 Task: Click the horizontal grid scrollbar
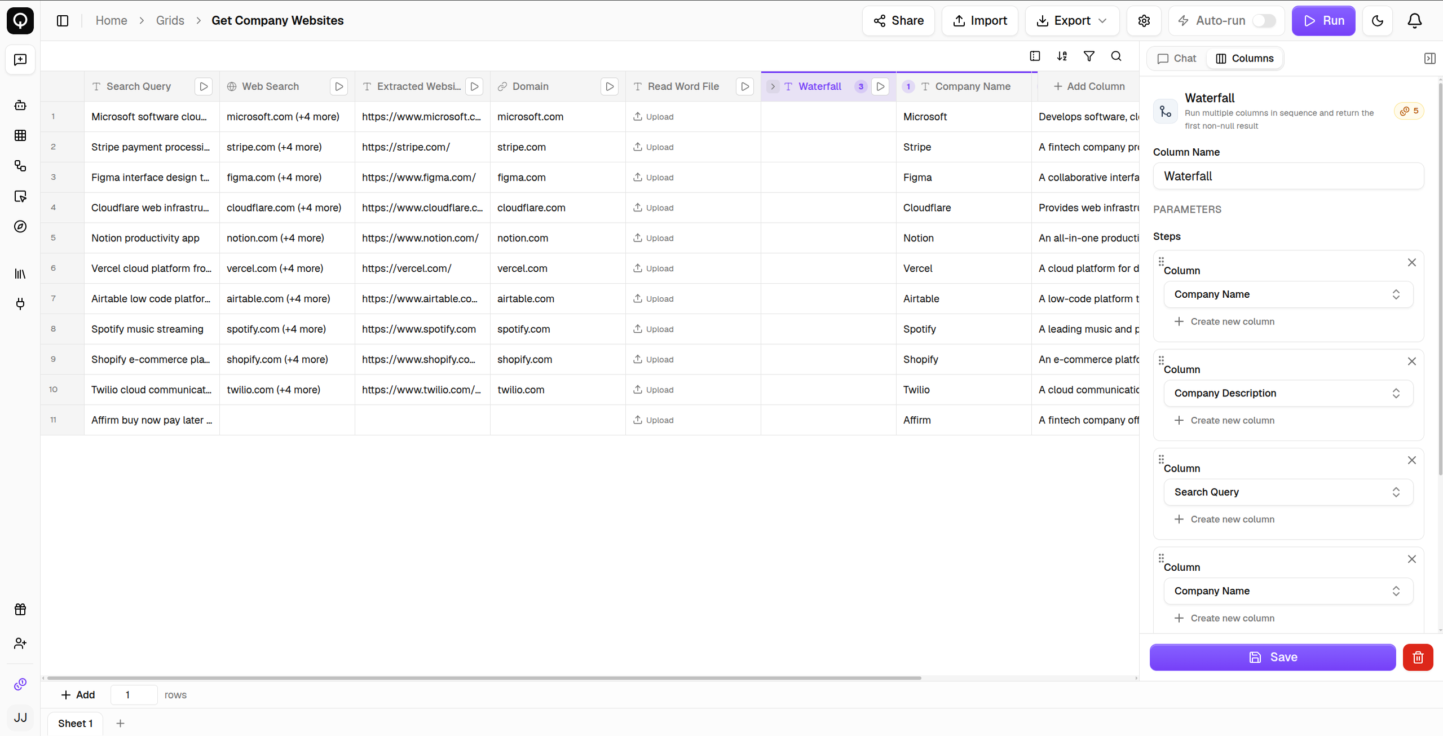(x=484, y=678)
